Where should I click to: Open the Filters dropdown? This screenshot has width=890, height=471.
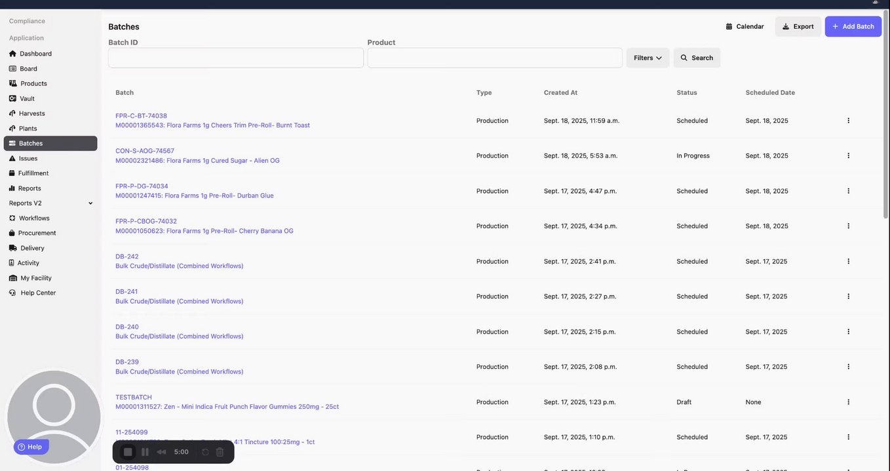pyautogui.click(x=648, y=58)
